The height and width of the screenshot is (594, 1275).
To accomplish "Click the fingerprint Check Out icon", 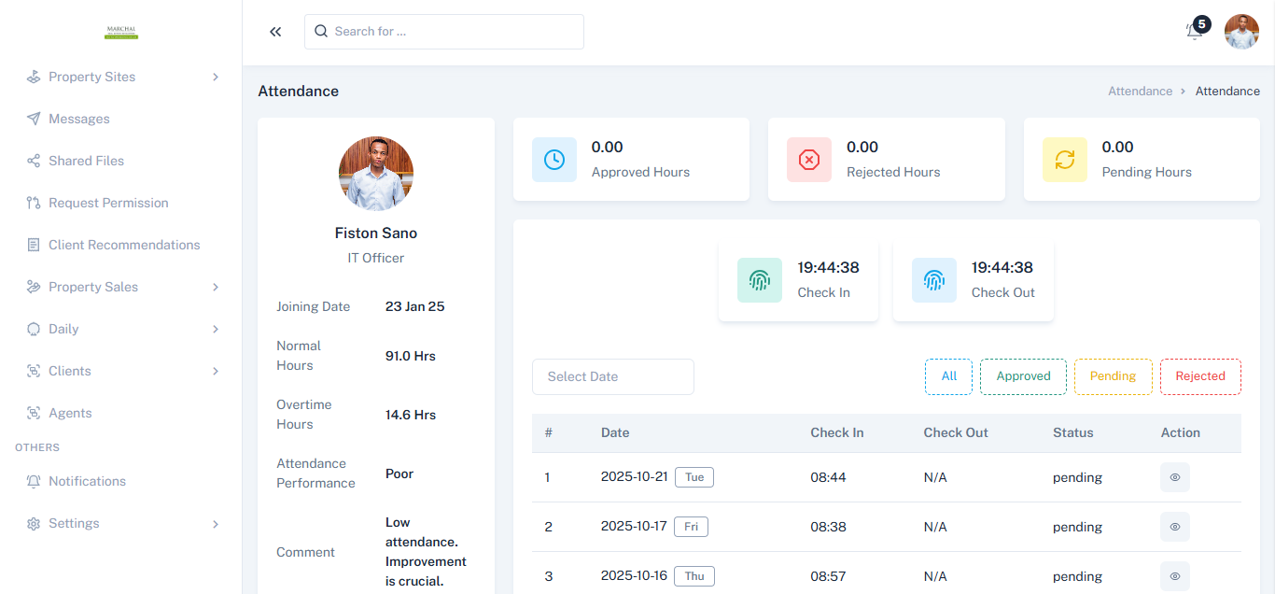I will pyautogui.click(x=934, y=279).
